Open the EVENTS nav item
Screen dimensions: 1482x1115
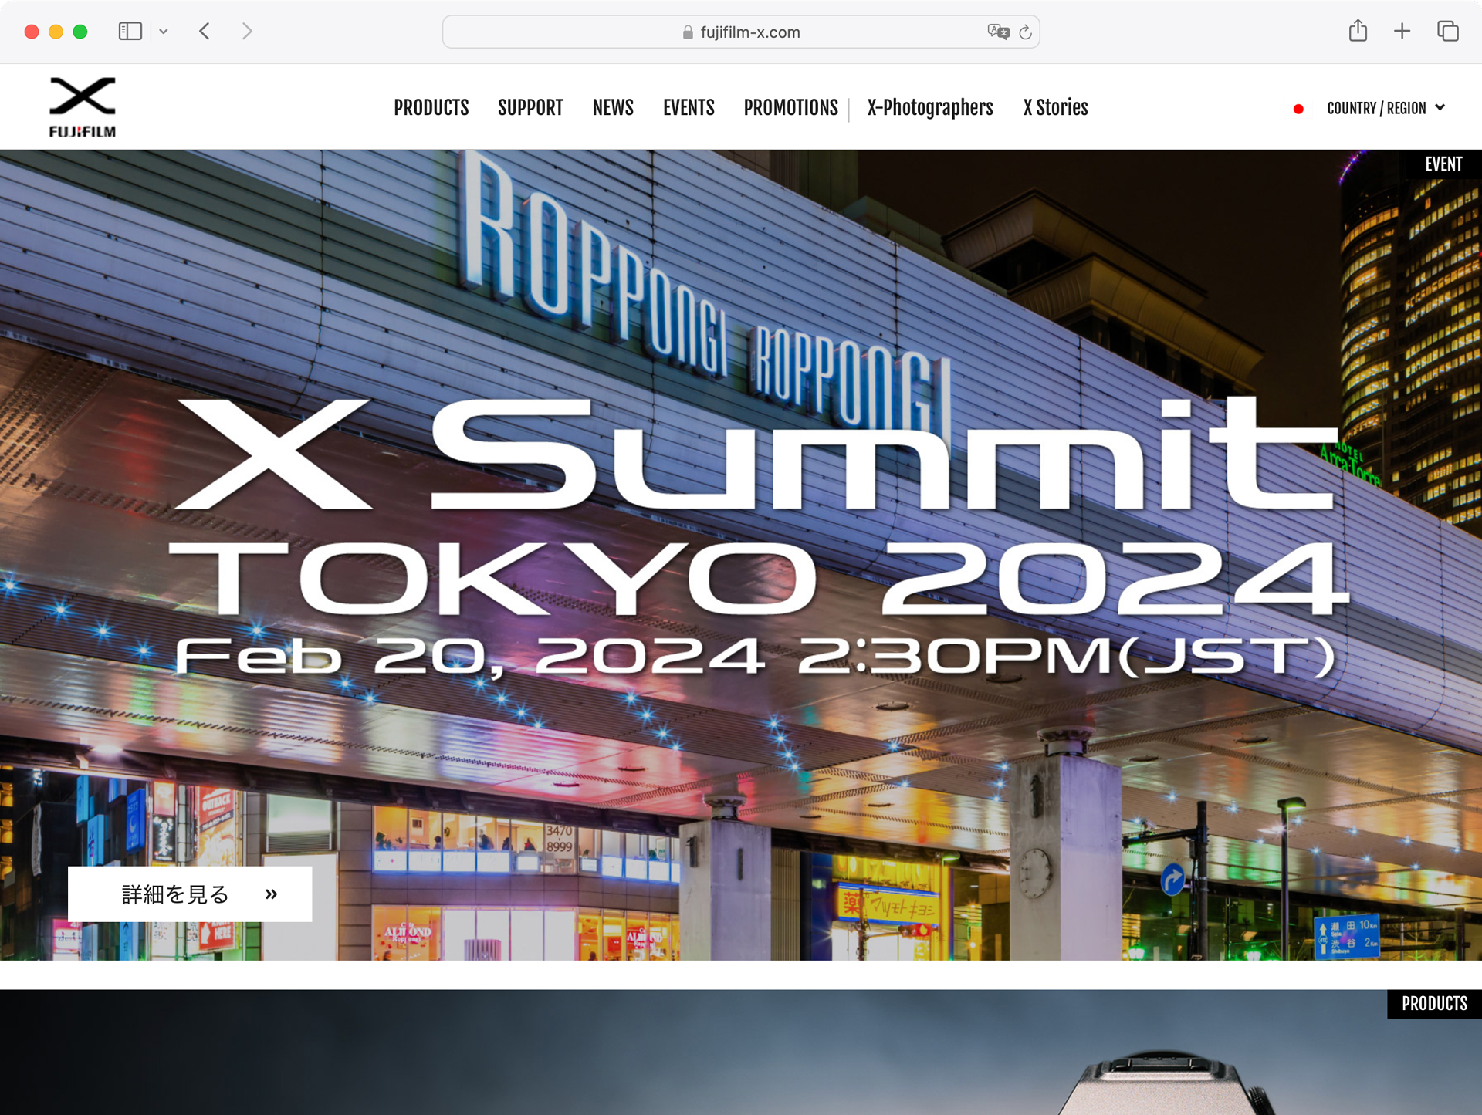coord(689,107)
